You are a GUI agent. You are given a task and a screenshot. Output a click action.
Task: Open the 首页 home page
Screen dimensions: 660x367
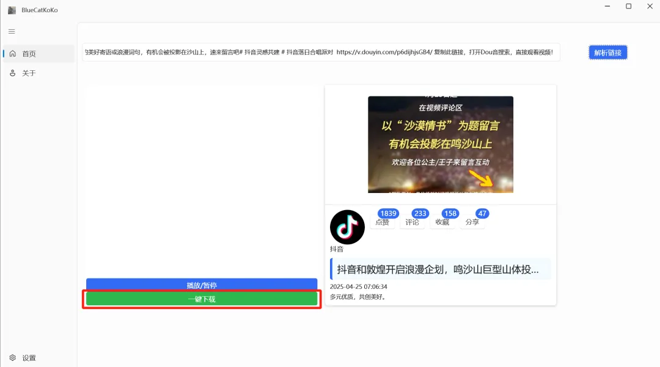coord(38,54)
